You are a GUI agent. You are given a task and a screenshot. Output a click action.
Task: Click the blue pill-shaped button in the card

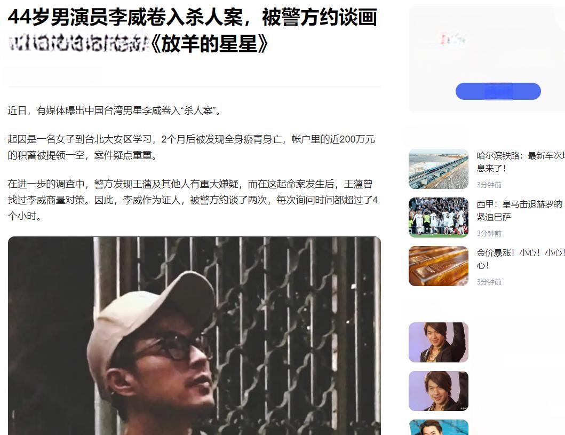coord(498,91)
